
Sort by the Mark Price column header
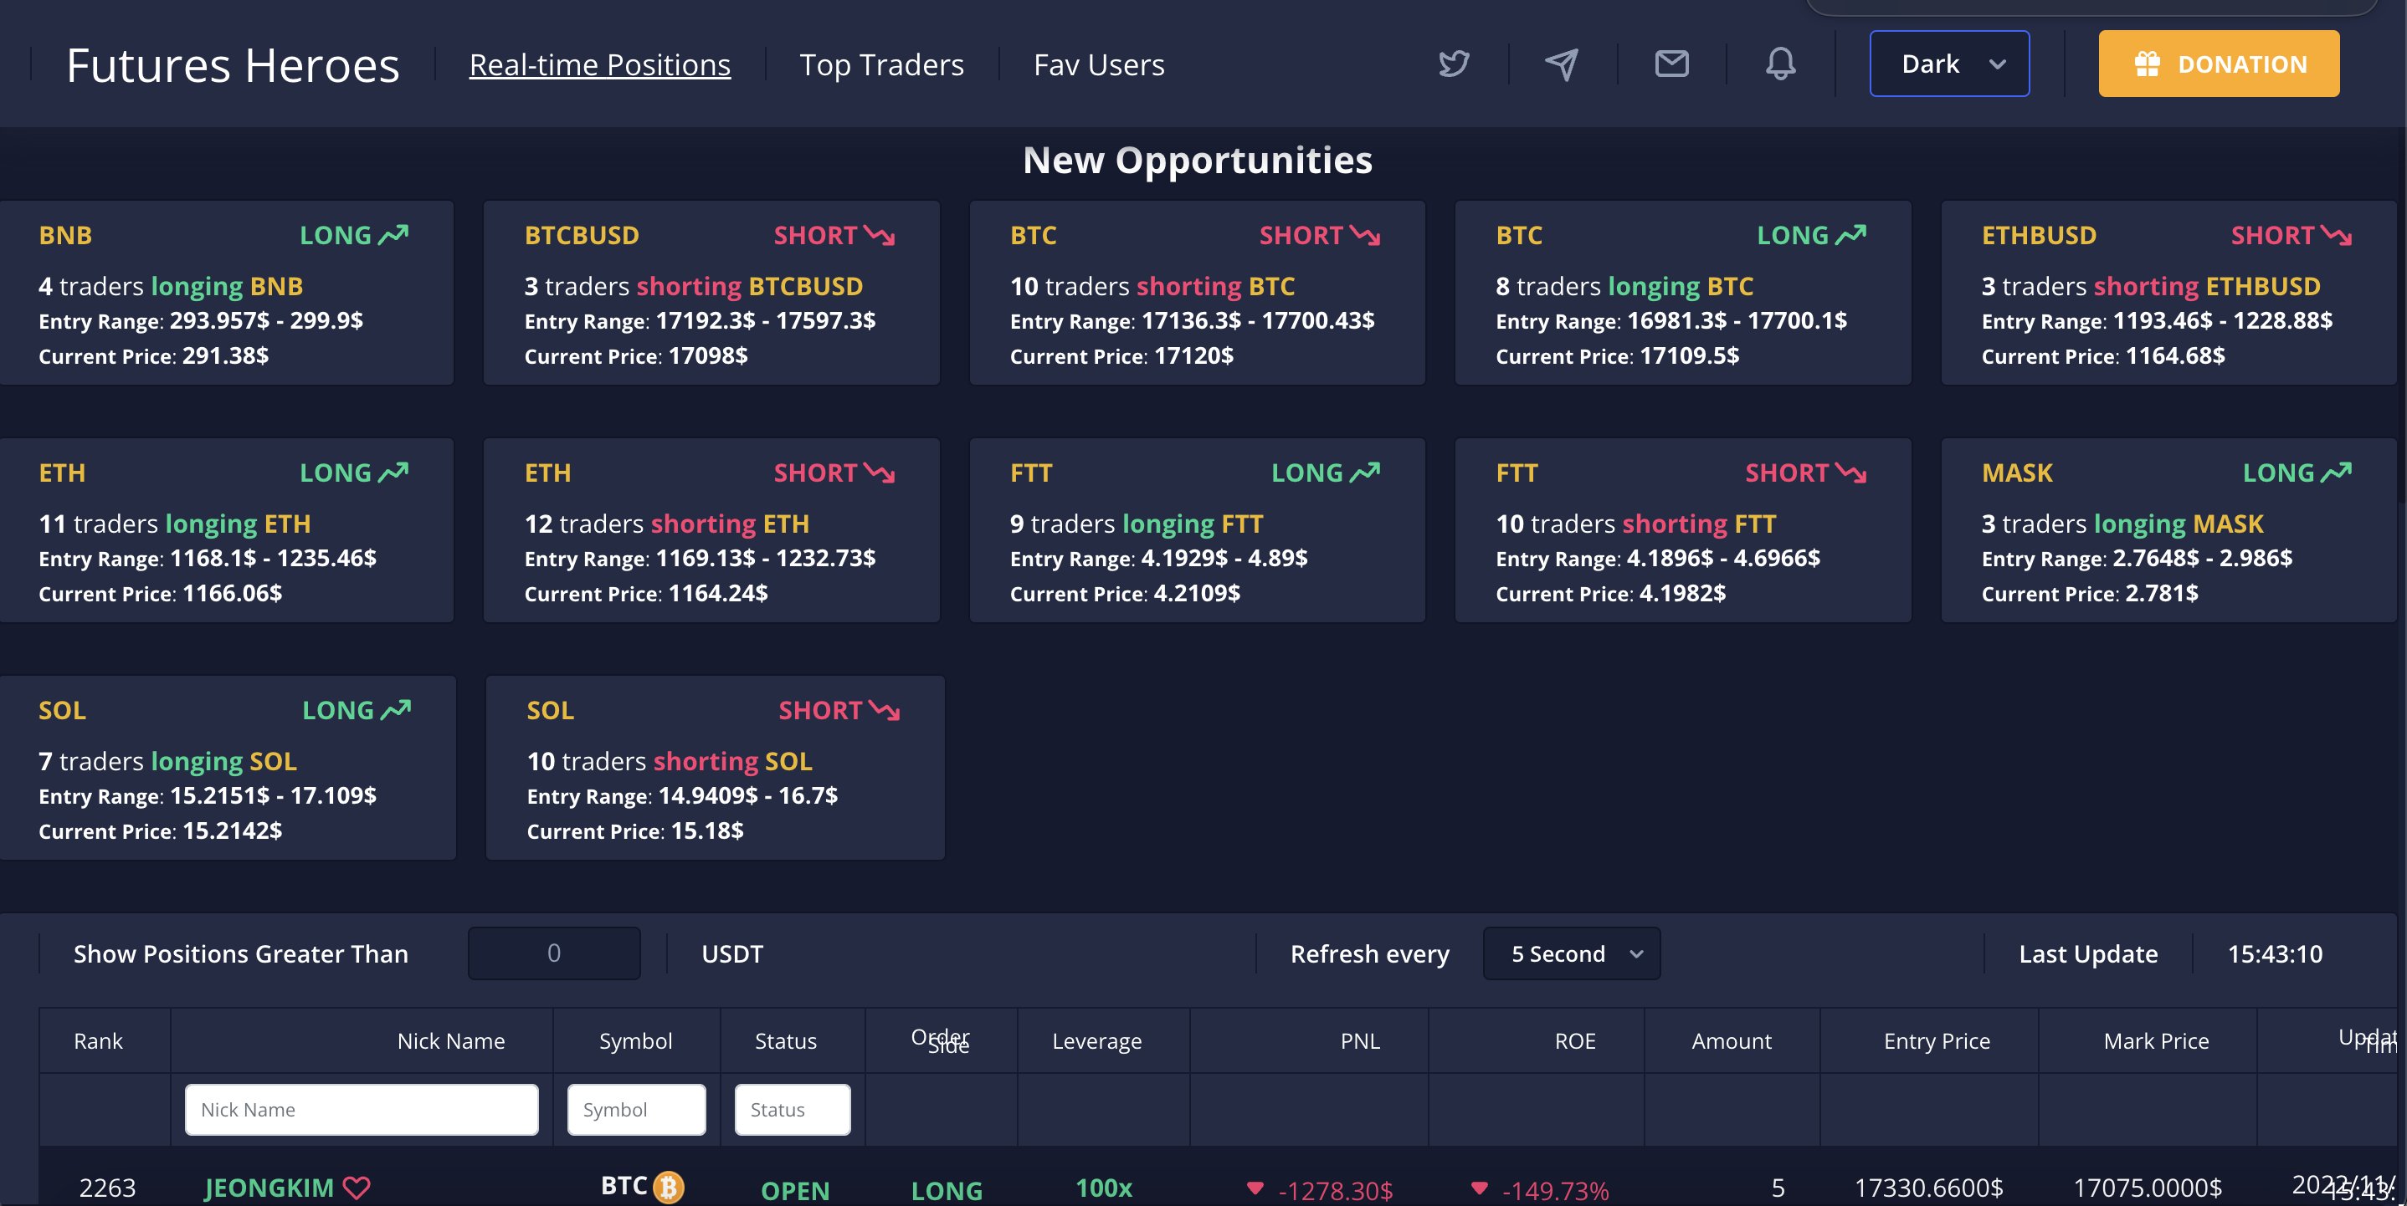click(x=2156, y=1040)
